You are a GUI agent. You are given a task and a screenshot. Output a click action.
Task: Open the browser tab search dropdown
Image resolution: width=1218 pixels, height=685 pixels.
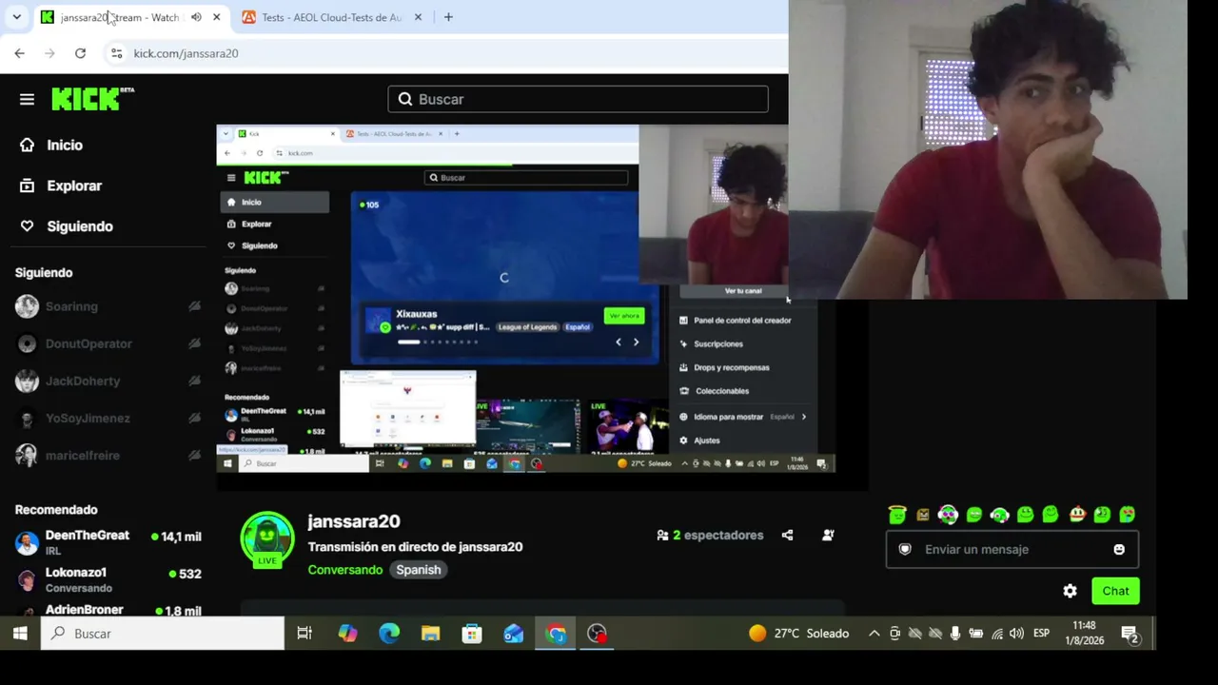(16, 17)
